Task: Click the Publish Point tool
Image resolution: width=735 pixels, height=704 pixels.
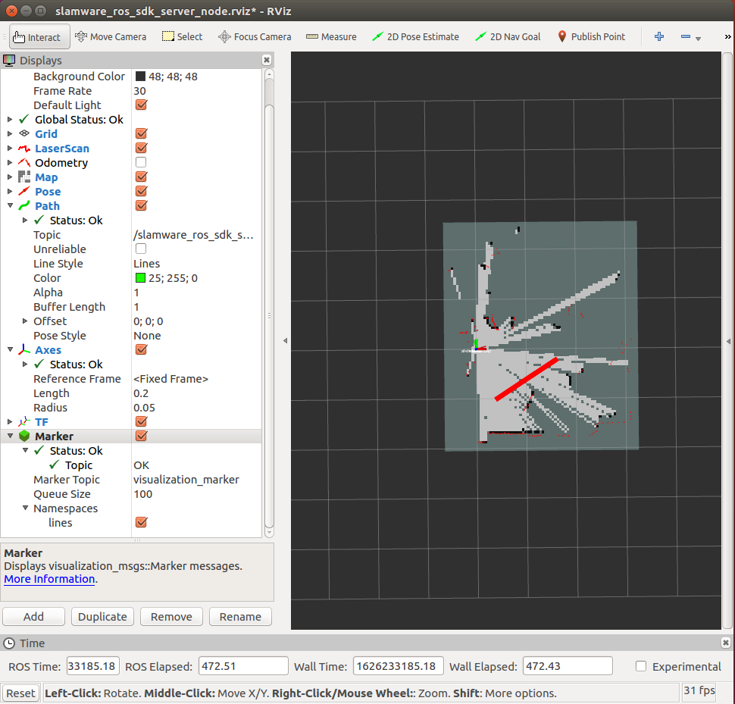Action: [x=591, y=36]
